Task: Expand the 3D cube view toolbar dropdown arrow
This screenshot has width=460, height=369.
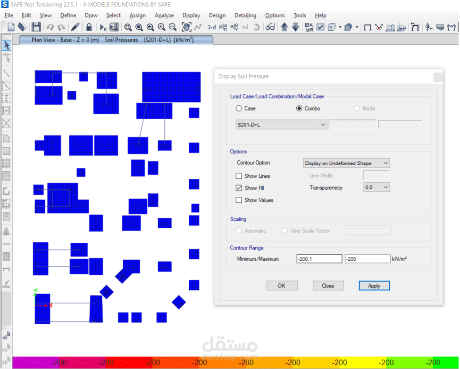Action: pyautogui.click(x=340, y=27)
